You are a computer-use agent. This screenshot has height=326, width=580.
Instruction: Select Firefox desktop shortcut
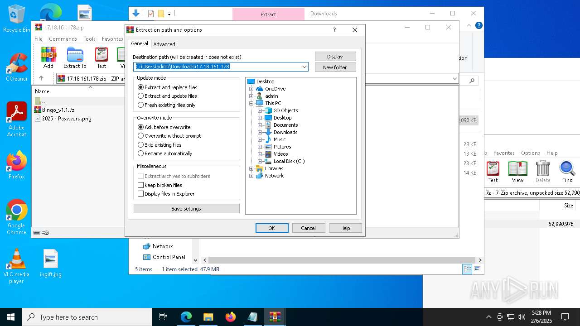tap(17, 165)
